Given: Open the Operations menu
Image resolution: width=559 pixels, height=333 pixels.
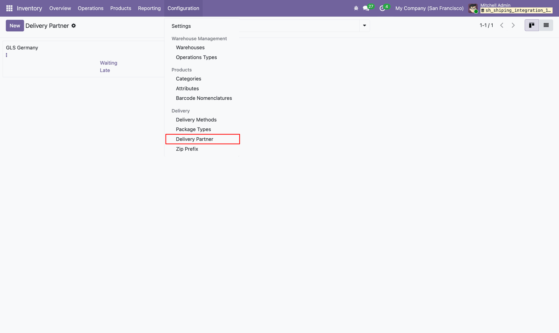Looking at the screenshot, I should point(90,8).
